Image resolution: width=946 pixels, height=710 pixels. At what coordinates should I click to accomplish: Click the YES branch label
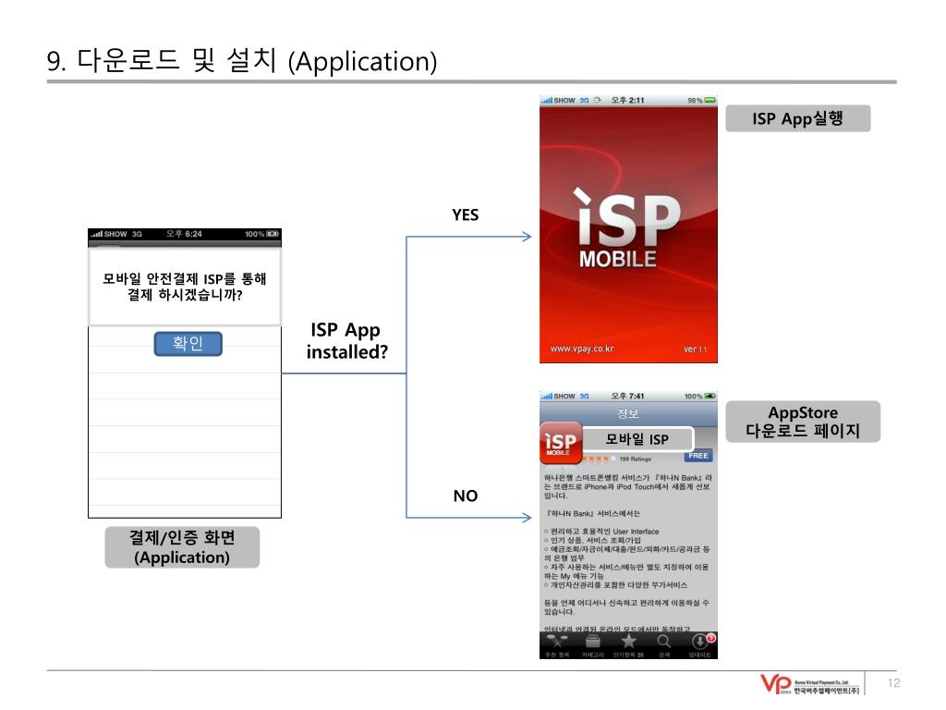click(x=466, y=214)
